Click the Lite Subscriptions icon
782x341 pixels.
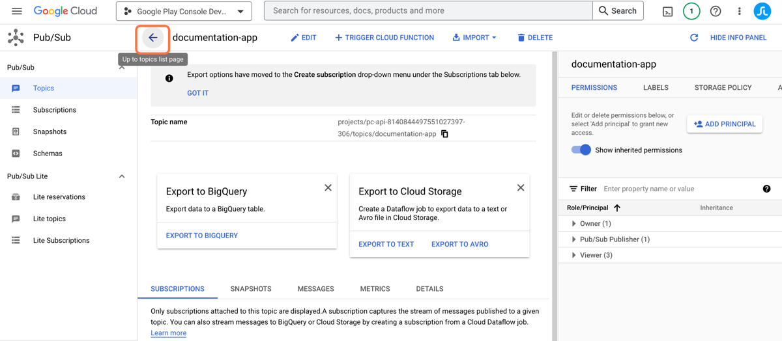click(x=16, y=241)
